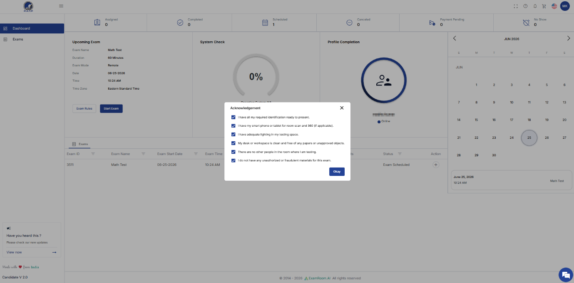The image size is (574, 283).
Task: Toggle the fullscreen icon in header
Action: pos(516,6)
